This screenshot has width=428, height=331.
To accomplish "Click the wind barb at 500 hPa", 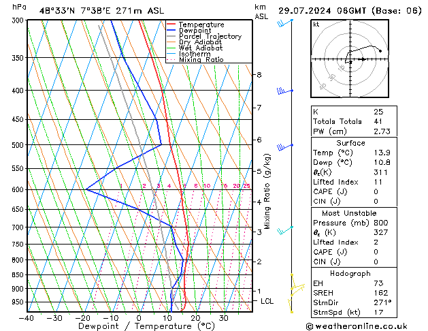I will [285, 147].
